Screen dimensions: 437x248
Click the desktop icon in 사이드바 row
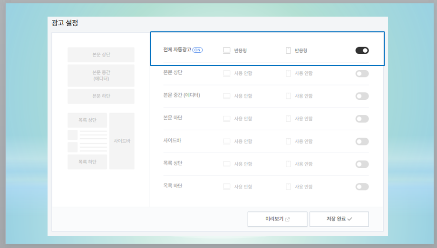point(226,142)
